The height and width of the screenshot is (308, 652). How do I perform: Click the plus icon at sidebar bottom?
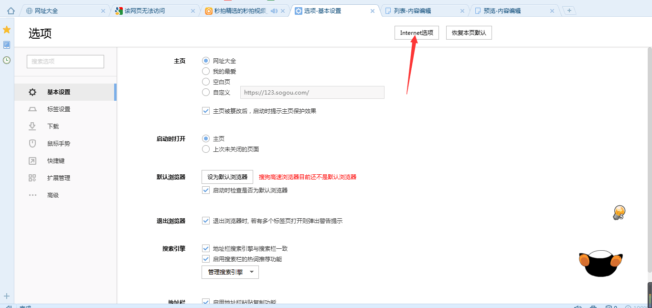[7, 296]
